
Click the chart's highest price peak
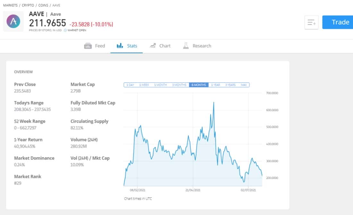214,103
